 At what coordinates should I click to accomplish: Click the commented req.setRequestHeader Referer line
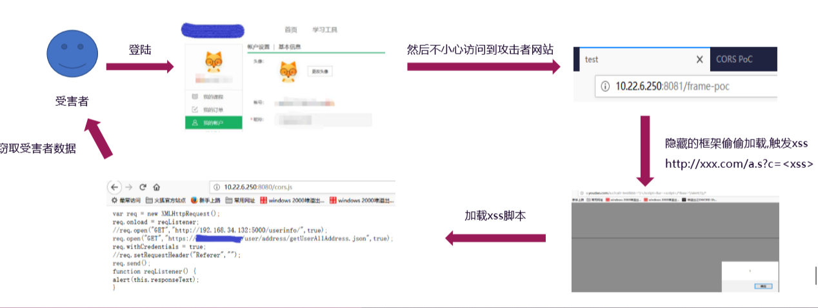click(x=177, y=255)
